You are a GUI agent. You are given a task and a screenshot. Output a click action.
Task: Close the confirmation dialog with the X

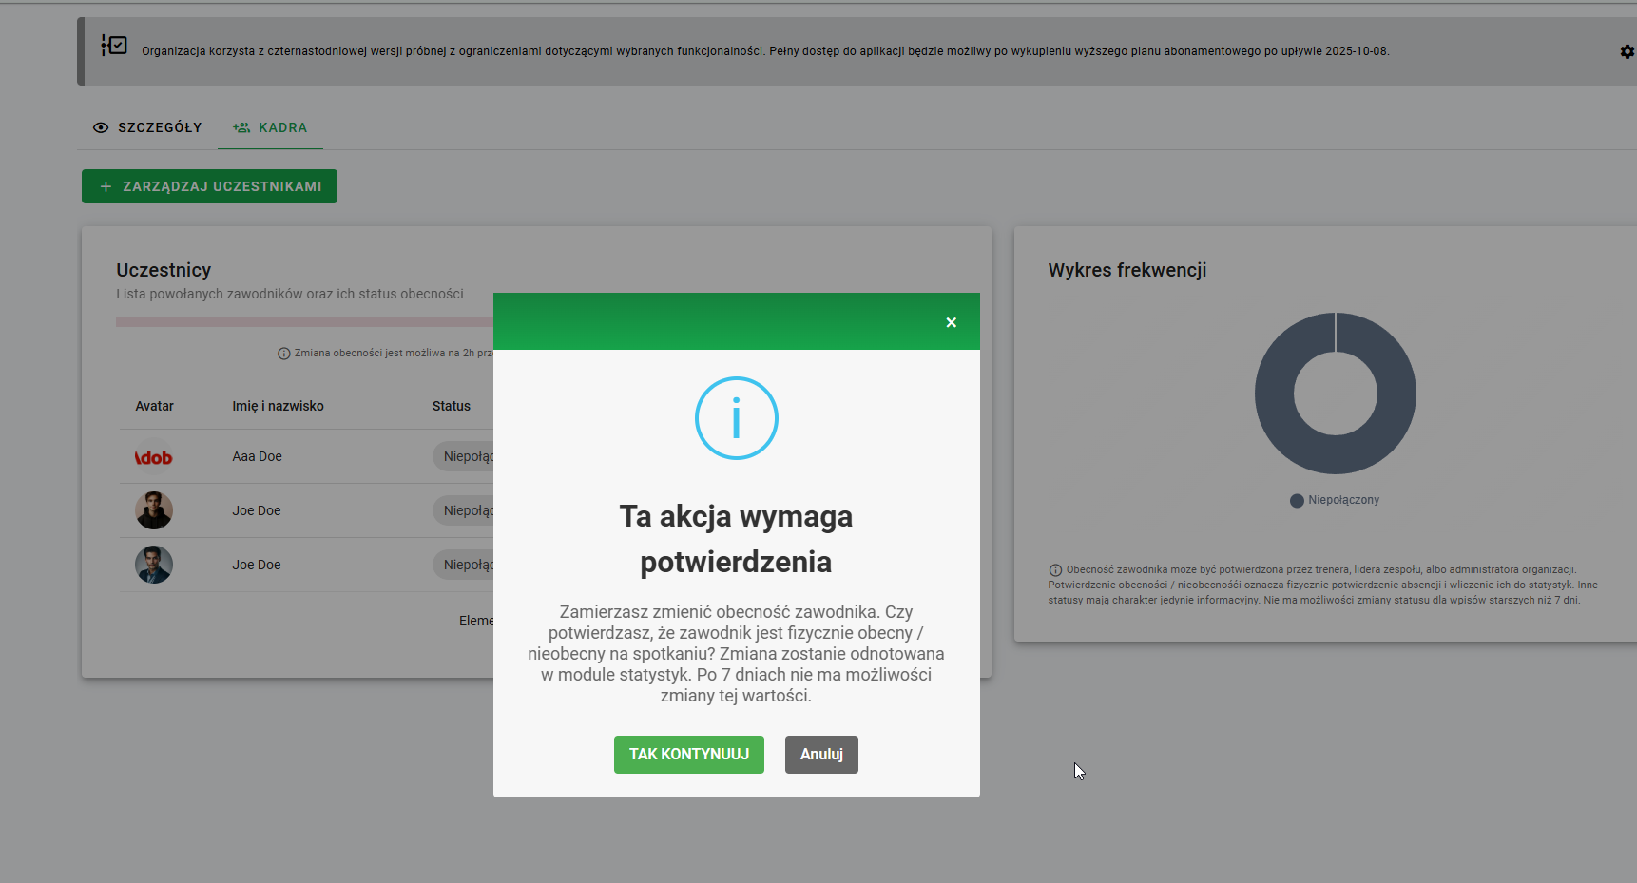coord(951,323)
